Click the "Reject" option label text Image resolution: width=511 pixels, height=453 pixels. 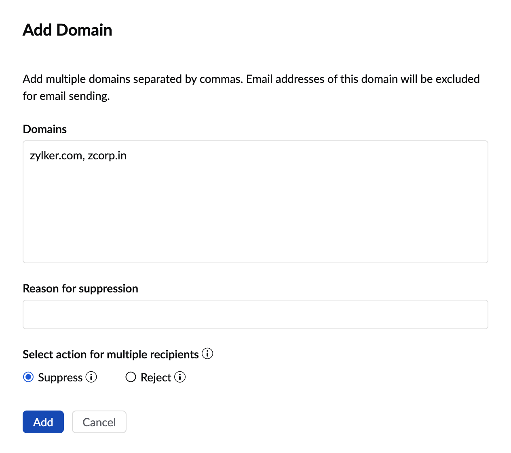coord(156,377)
